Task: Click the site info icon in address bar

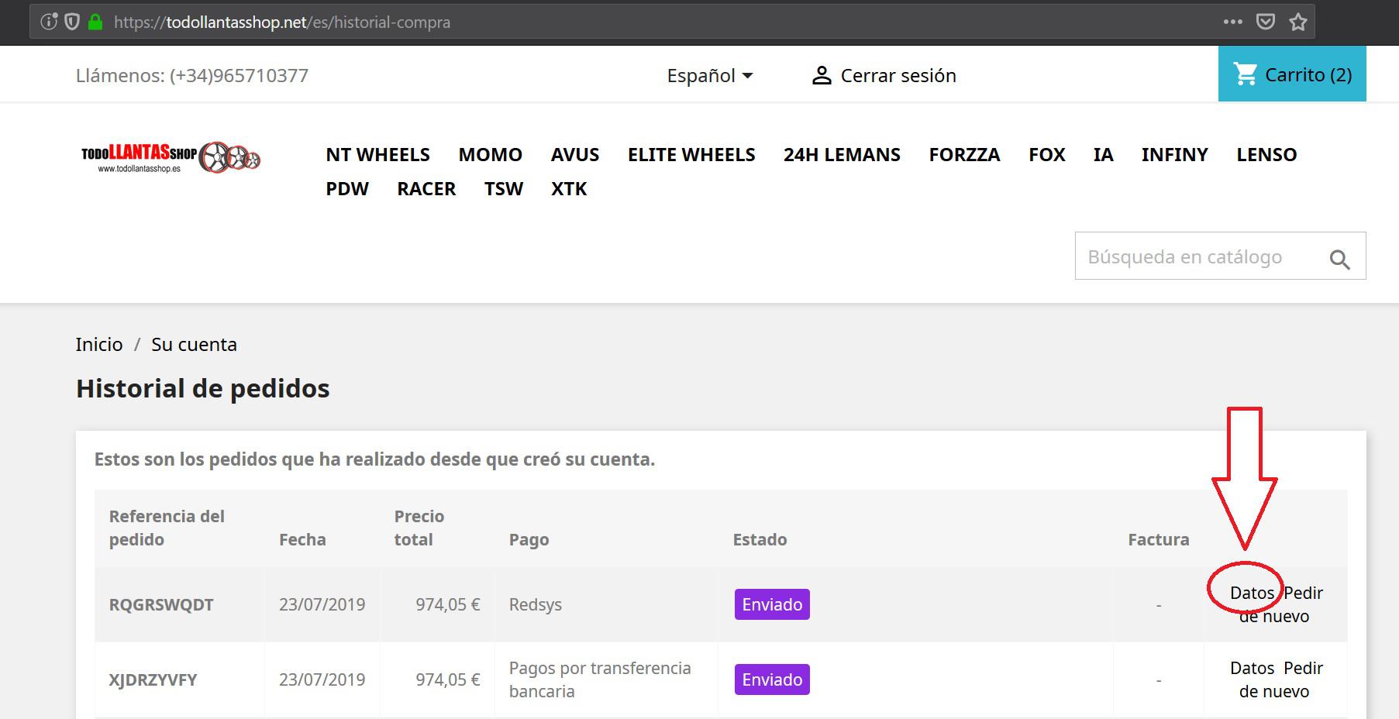Action: click(49, 22)
